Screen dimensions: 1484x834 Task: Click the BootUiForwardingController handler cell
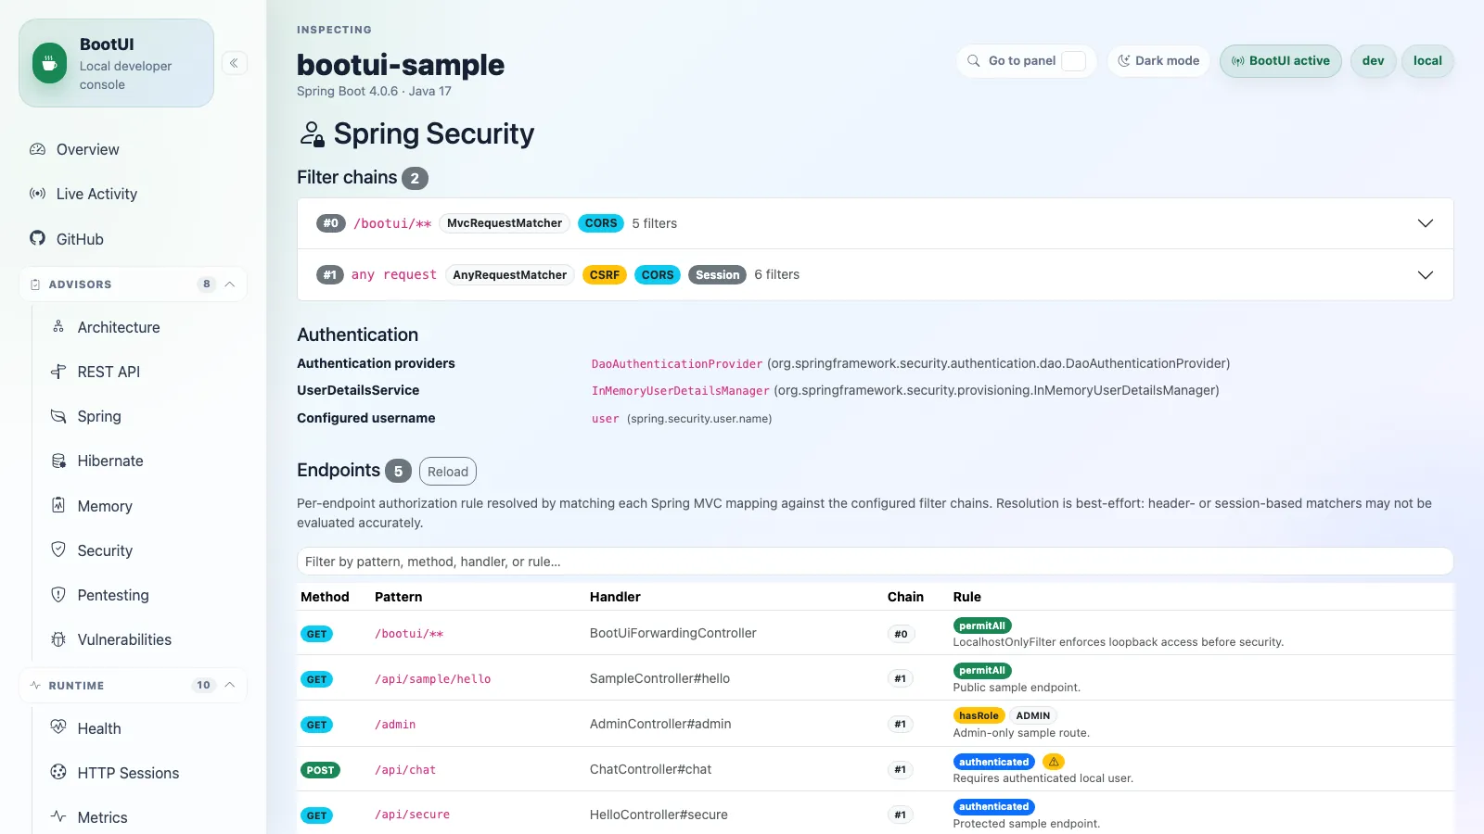(x=673, y=633)
